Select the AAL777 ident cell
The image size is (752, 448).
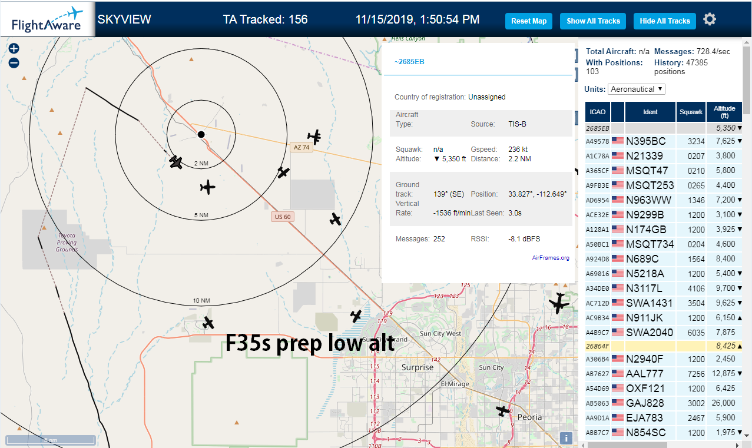click(650, 373)
